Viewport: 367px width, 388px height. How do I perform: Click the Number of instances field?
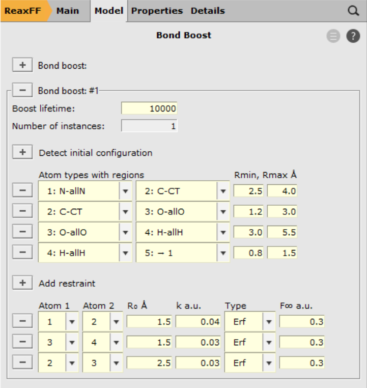click(x=149, y=126)
